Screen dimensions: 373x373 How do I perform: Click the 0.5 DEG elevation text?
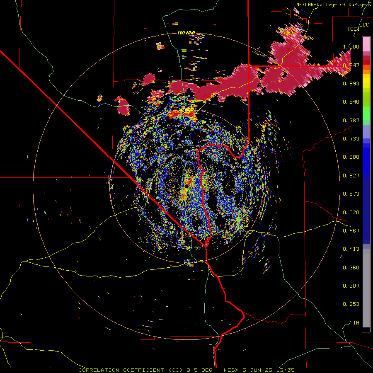click(199, 370)
